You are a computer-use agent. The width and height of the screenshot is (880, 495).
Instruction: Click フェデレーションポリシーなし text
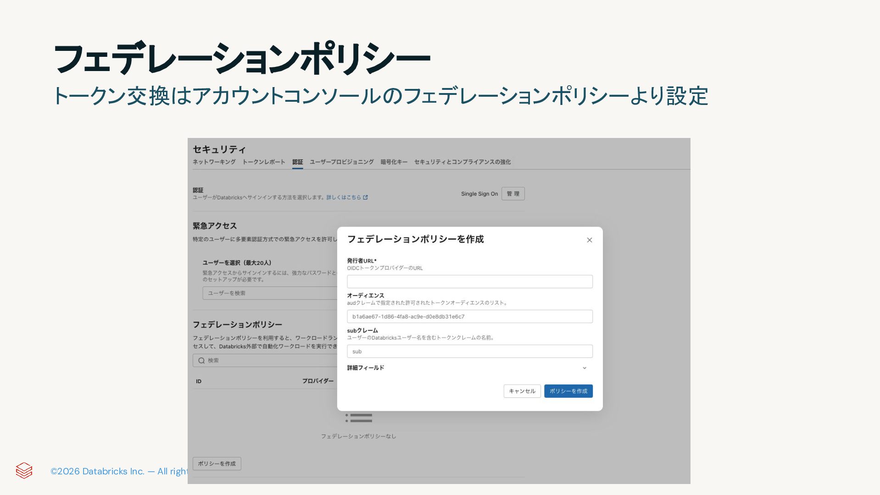click(x=358, y=436)
